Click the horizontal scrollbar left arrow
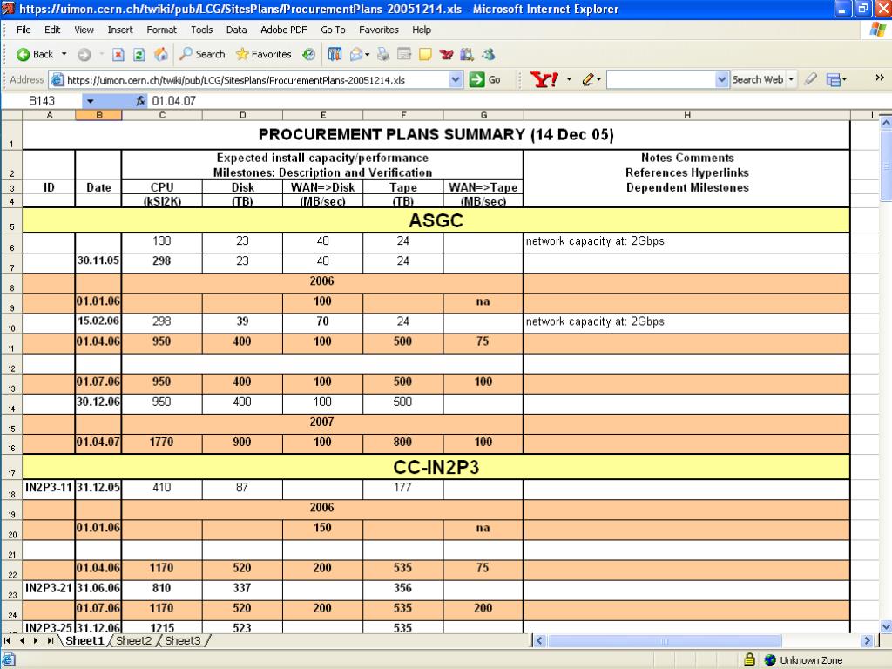The image size is (892, 669). point(540,640)
